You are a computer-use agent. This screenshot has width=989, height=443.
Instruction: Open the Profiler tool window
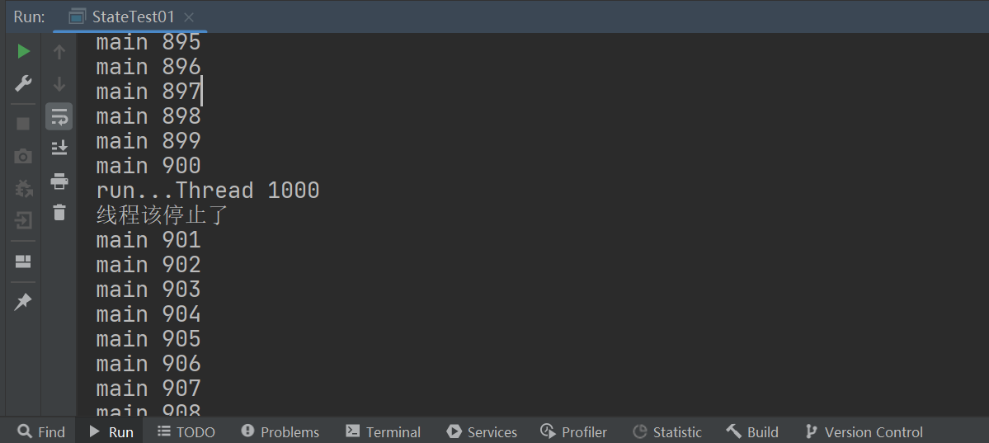coord(573,431)
